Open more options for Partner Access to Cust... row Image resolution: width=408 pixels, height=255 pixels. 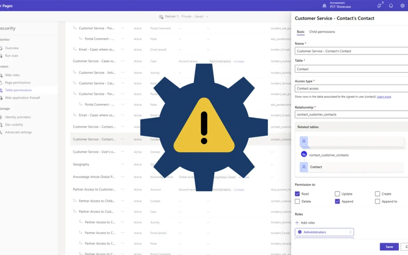[x=122, y=211]
